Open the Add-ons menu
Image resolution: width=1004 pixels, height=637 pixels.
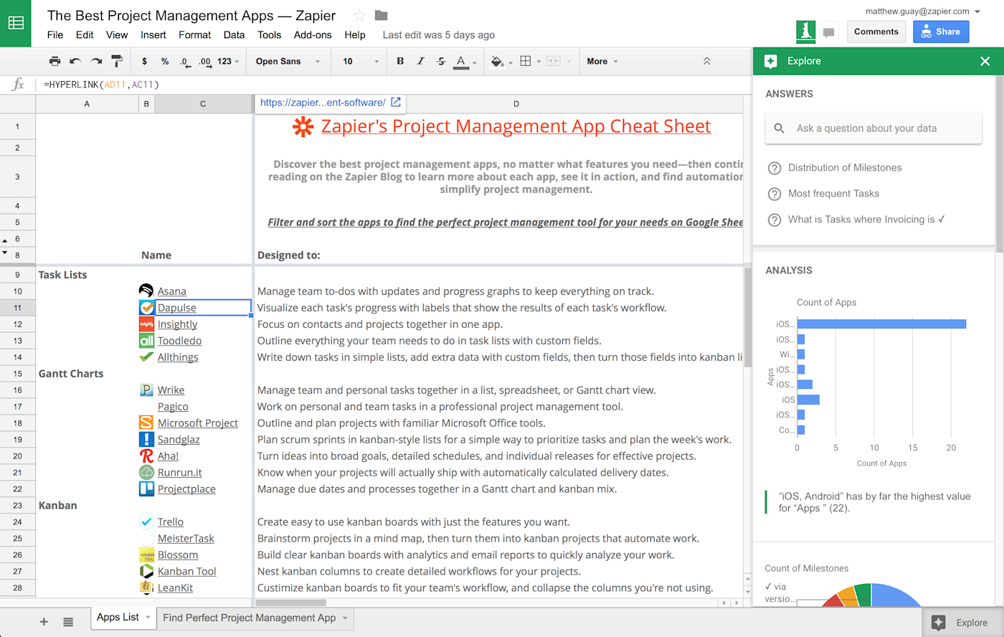[x=313, y=34]
